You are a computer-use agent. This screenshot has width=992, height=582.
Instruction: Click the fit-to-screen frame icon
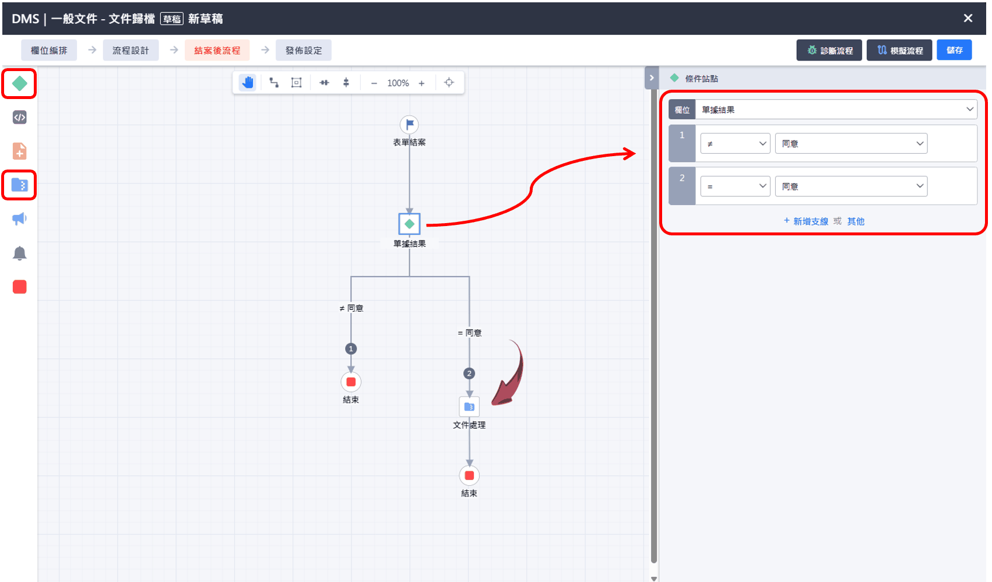[297, 83]
